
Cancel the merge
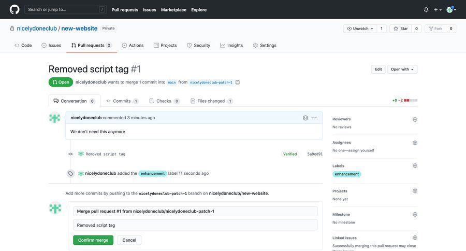pos(129,240)
